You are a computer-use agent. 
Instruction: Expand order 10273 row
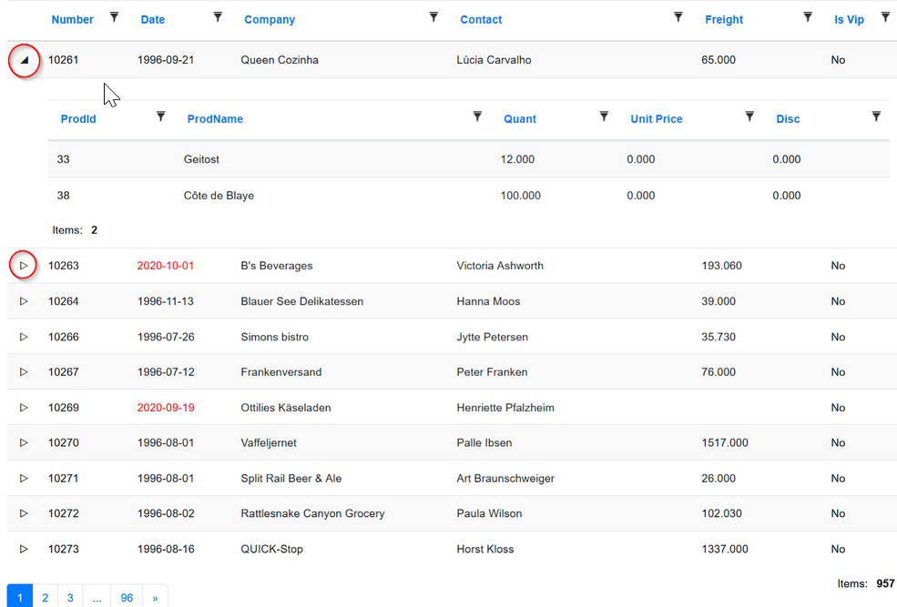coord(24,549)
